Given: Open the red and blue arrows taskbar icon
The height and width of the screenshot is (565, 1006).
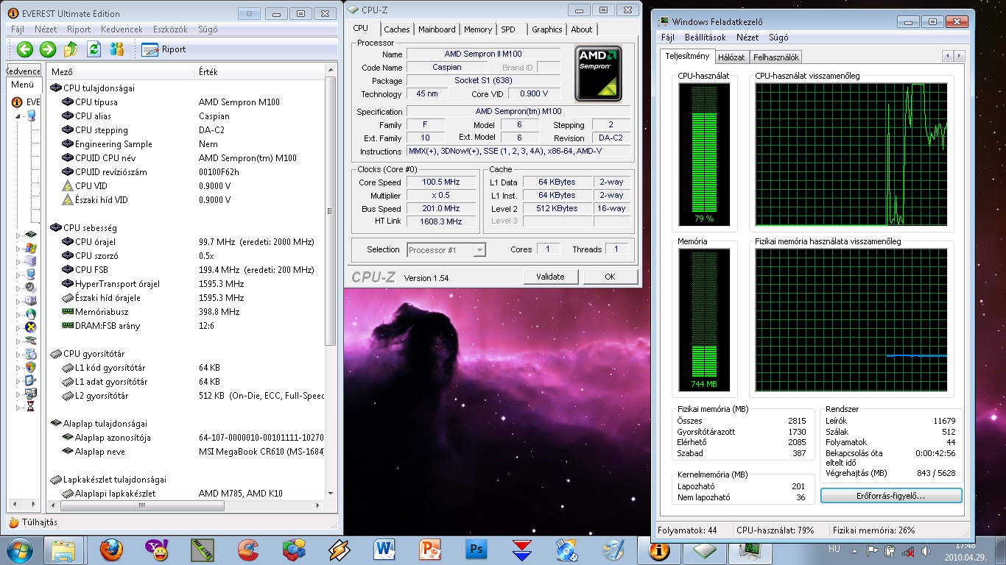Looking at the screenshot, I should click(521, 550).
